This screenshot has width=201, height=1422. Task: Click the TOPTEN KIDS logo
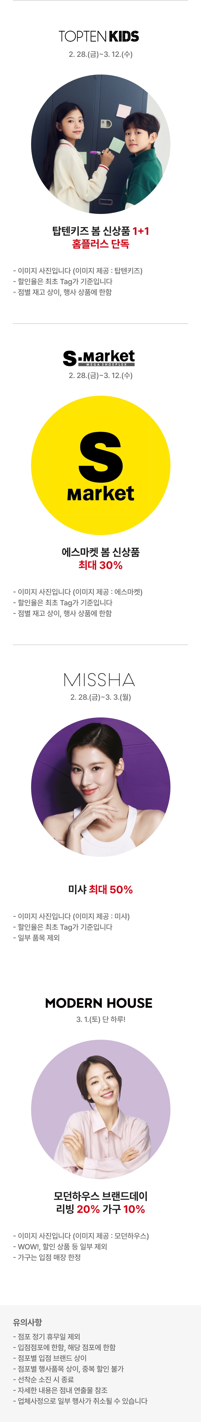click(99, 36)
